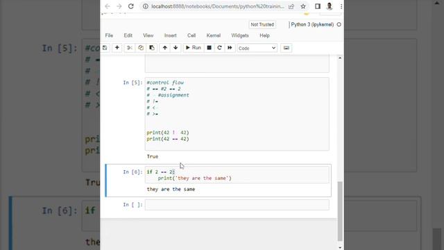
Task: Click the '#control flow' comment line
Action: click(165, 83)
